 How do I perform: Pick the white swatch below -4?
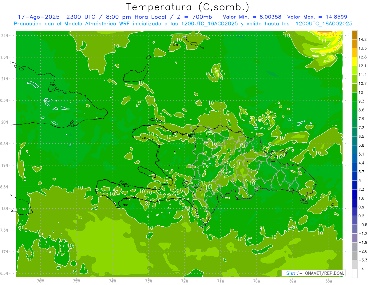click(355, 273)
